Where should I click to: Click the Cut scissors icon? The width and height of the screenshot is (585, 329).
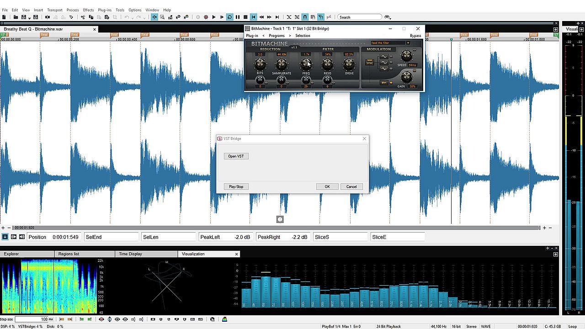pyautogui.click(x=83, y=17)
